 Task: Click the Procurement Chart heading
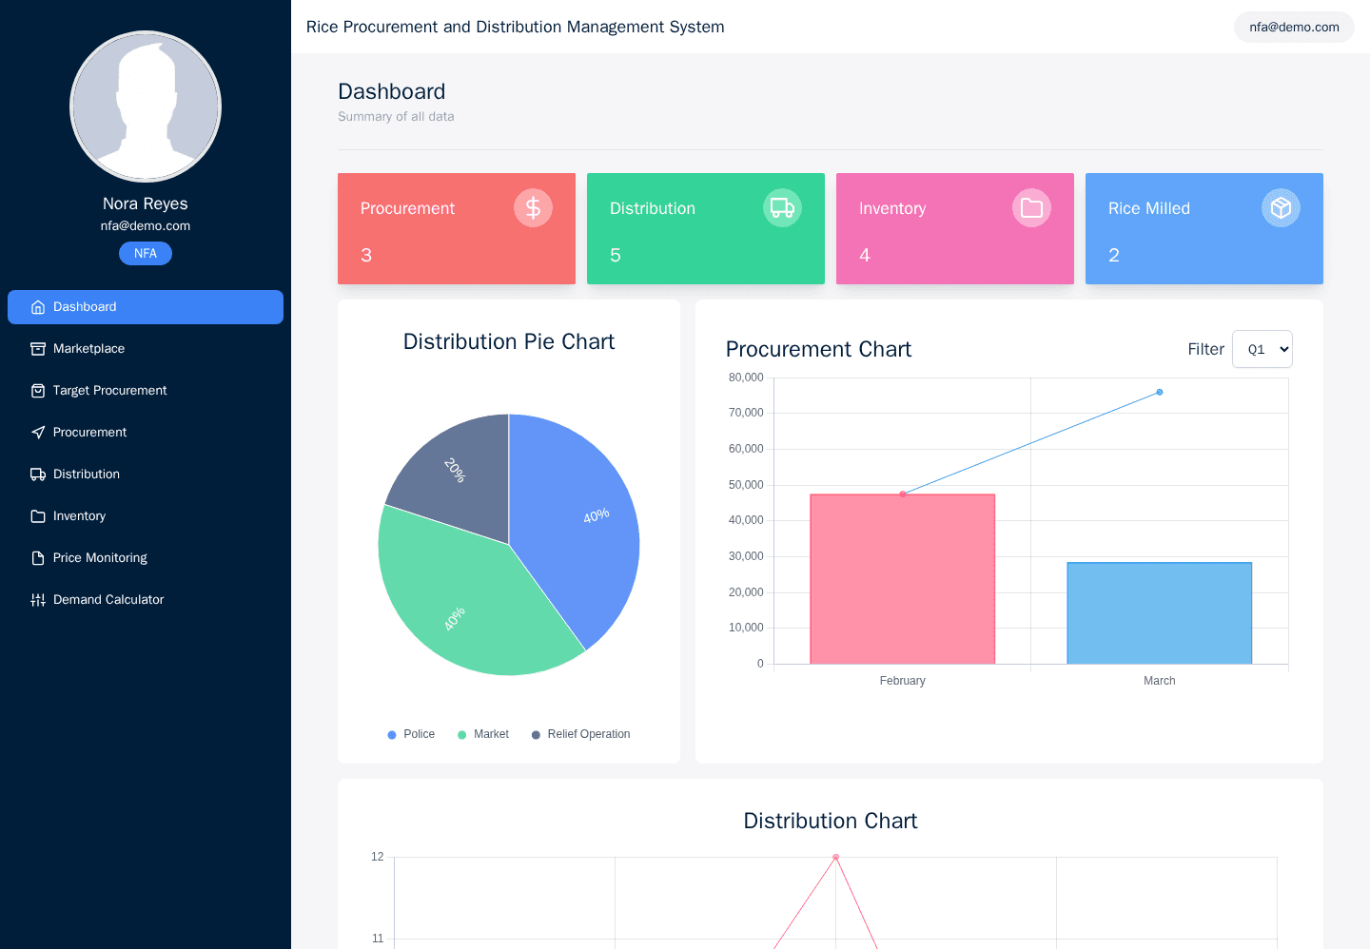[x=818, y=349]
